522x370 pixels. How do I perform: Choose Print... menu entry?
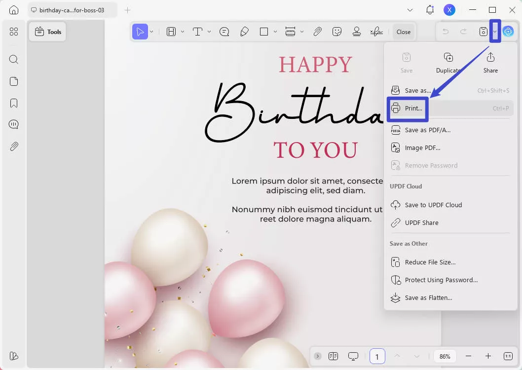450,109
